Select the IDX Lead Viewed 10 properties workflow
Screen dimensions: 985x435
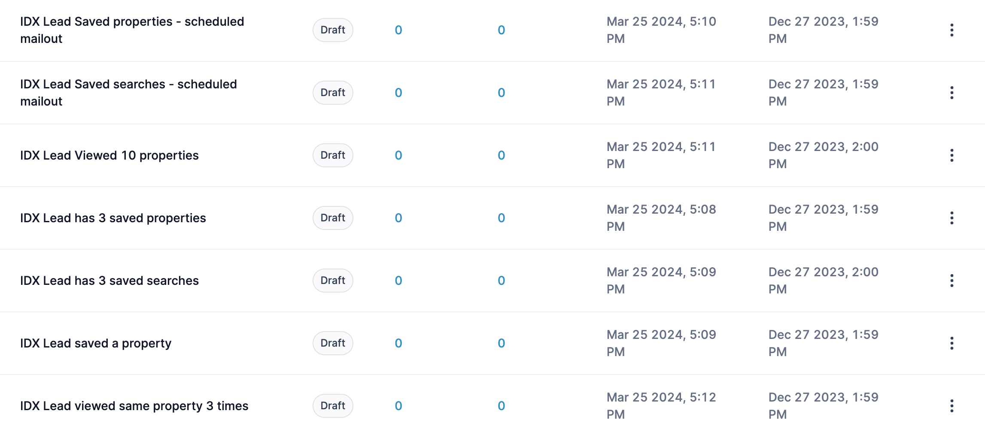pos(109,155)
